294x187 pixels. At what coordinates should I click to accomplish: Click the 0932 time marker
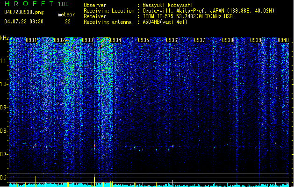click(59, 40)
